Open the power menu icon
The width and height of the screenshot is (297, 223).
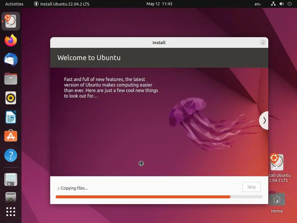click(290, 4)
